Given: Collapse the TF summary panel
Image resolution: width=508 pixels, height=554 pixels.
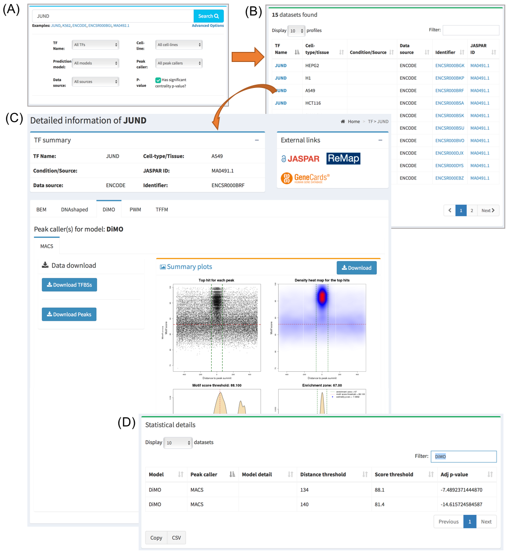Looking at the screenshot, I should click(x=257, y=140).
